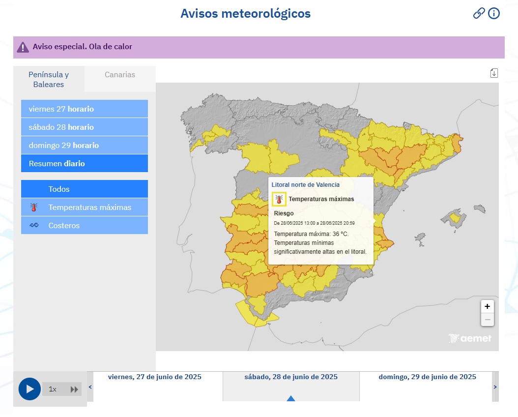Filter warnings by Todos
518x417 pixels.
pyautogui.click(x=85, y=189)
